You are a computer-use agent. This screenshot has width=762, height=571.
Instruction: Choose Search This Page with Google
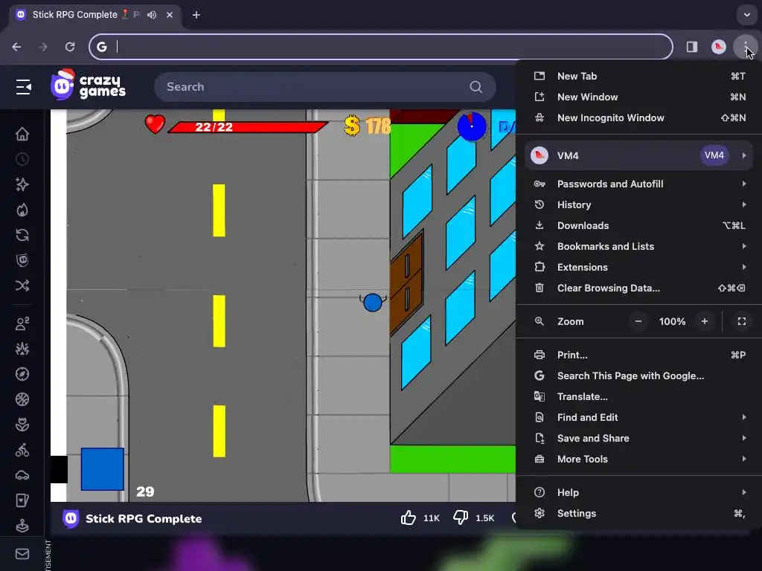click(638, 375)
